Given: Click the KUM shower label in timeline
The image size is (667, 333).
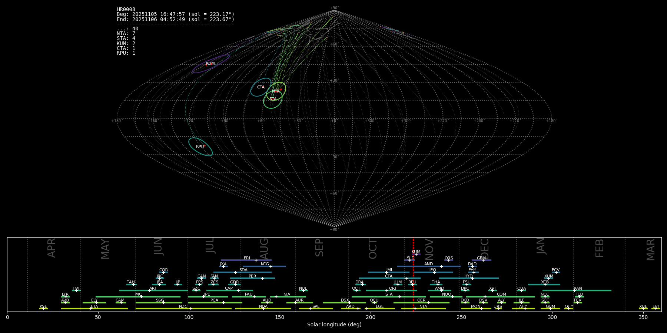Looking at the screenshot, I should [416, 252].
